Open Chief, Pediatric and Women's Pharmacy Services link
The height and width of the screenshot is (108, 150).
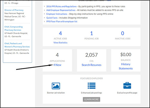click(17, 45)
